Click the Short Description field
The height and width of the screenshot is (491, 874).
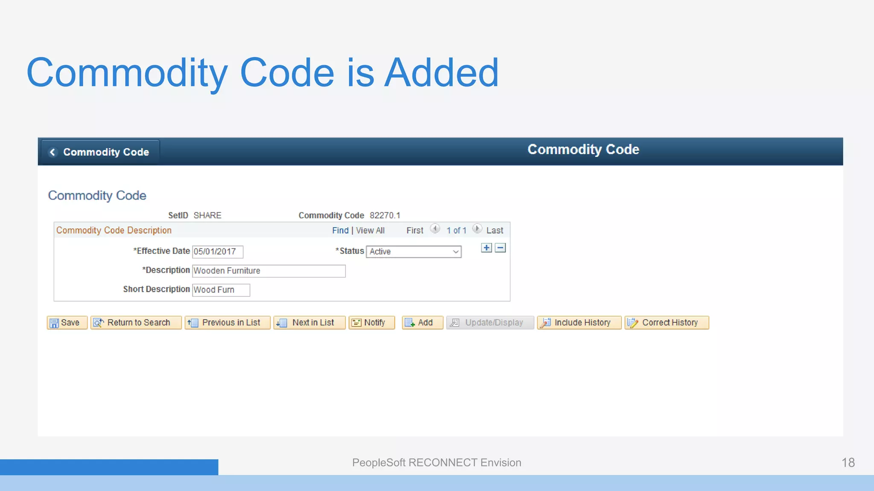221,290
